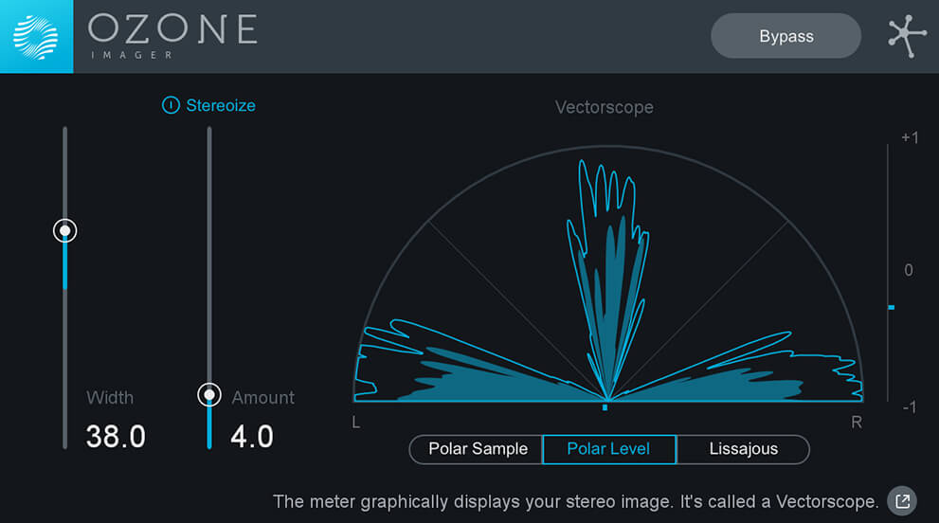The image size is (939, 523).
Task: Toggle the Stereoize power icon
Action: tap(171, 105)
